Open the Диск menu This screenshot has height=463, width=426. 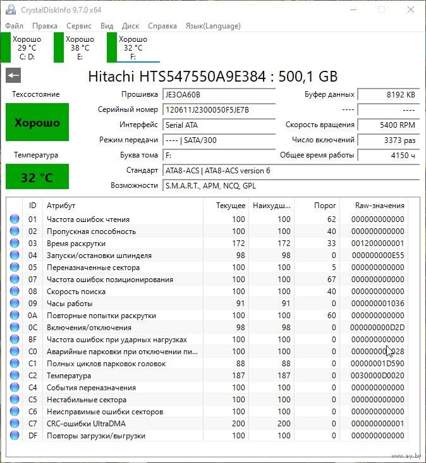point(130,26)
